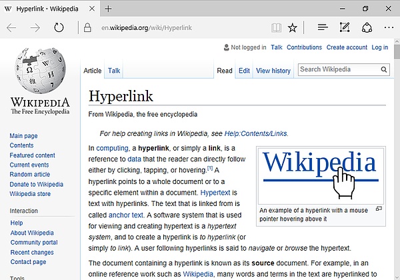400x280 pixels.
Task: Click the Make a Web Note pen icon
Action: pos(344,28)
